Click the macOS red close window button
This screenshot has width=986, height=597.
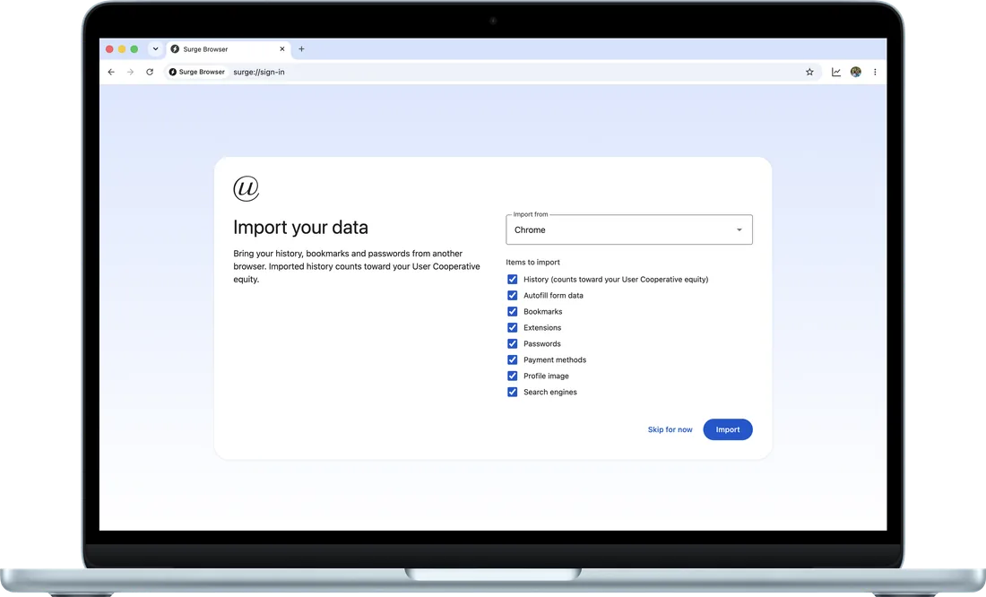tap(109, 49)
